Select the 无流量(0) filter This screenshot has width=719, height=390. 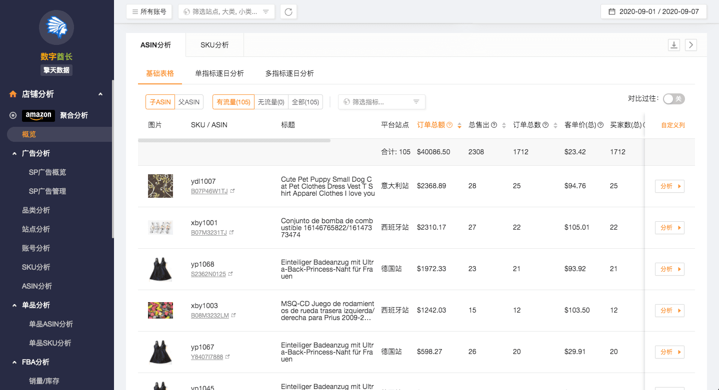click(271, 102)
